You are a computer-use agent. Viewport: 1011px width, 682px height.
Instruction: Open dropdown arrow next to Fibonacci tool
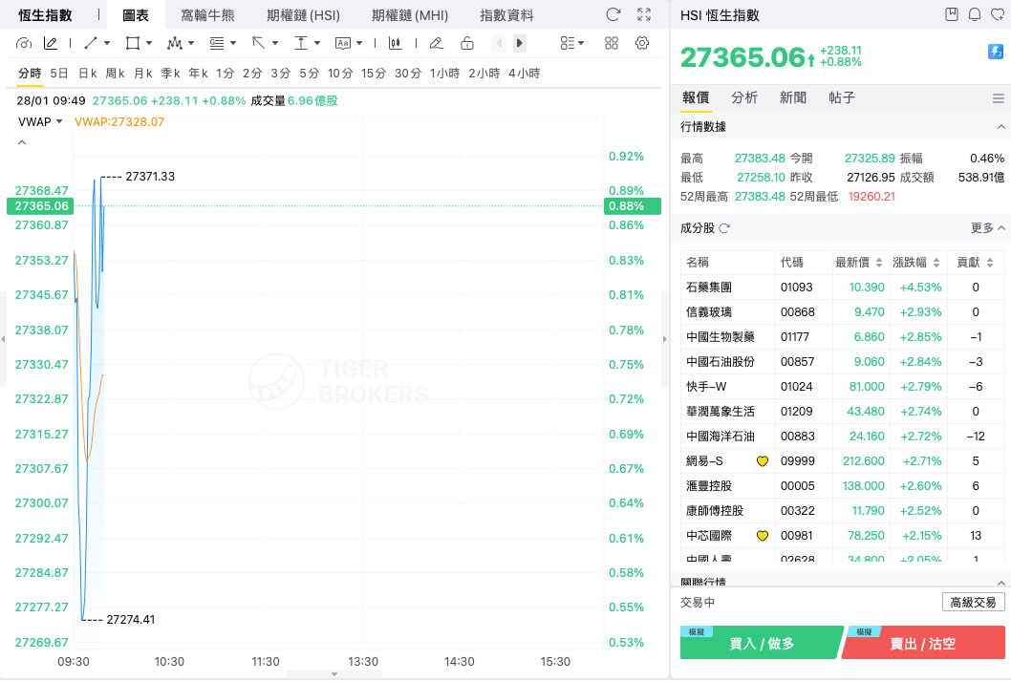[233, 43]
